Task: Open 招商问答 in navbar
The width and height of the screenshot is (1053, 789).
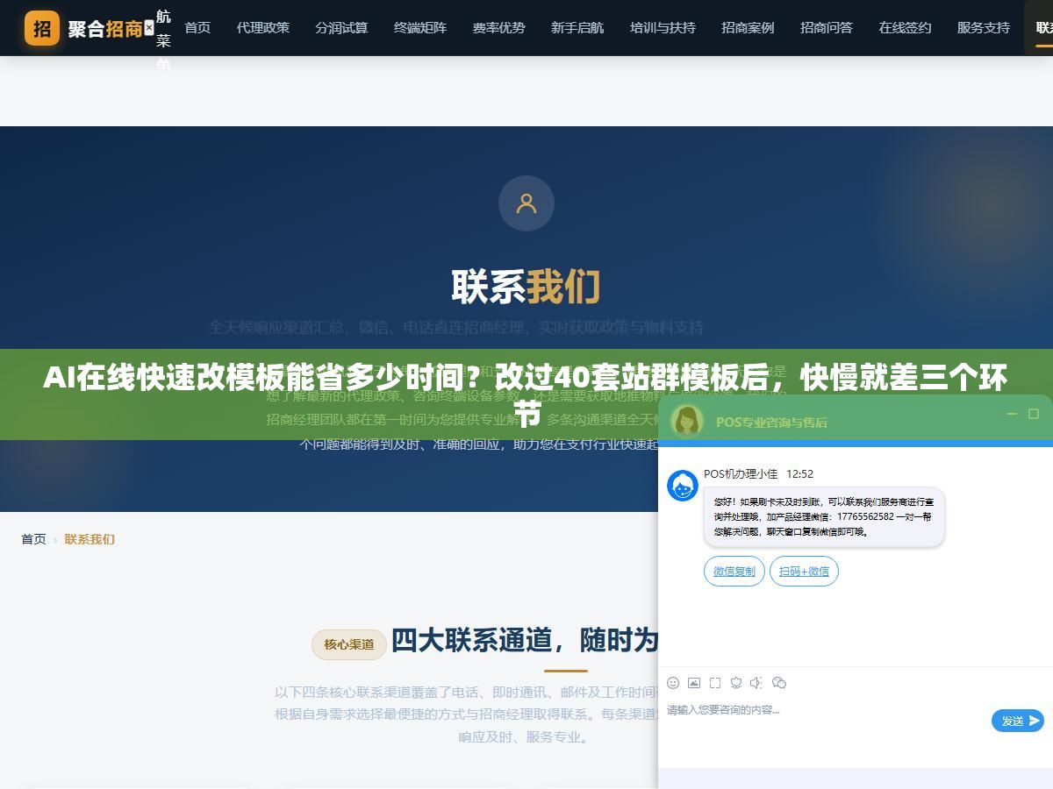Action: point(827,28)
